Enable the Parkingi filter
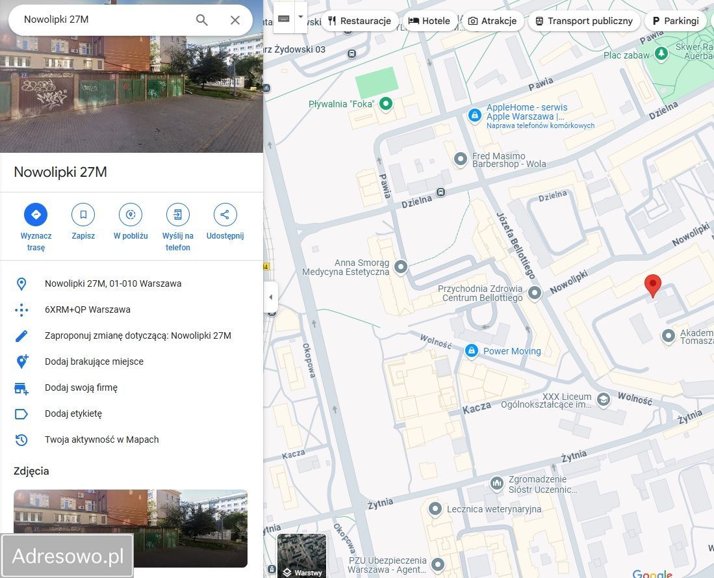The width and height of the screenshot is (714, 578). [x=676, y=20]
